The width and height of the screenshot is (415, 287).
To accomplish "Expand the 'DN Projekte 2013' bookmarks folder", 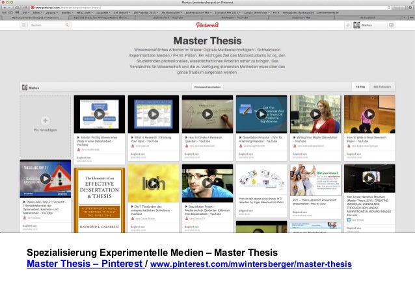I will click(x=146, y=13).
